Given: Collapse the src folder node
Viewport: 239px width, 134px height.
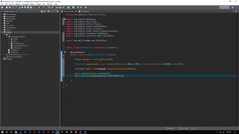Looking at the screenshot, I should 4,35.
